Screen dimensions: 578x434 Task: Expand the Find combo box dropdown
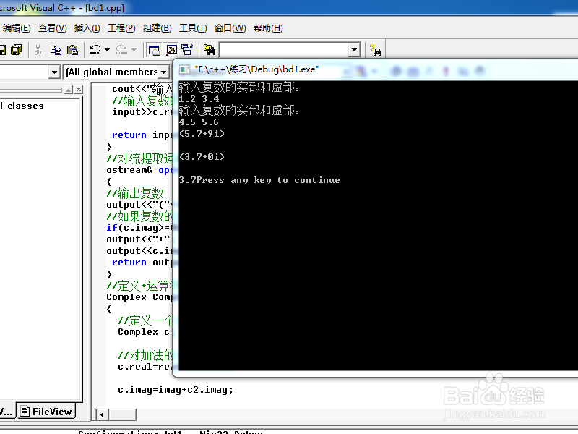point(354,49)
